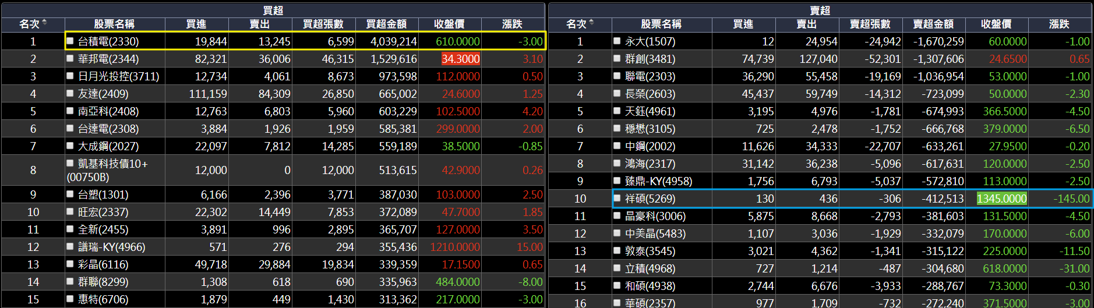
Task: Click 賣超金額 column header
Action: tap(933, 24)
